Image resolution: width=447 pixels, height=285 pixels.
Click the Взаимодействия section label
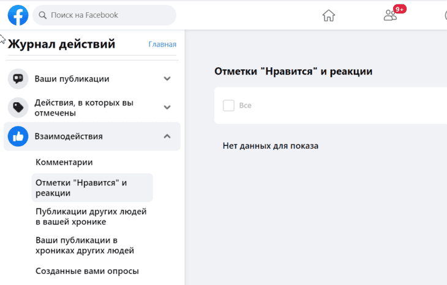pyautogui.click(x=69, y=136)
